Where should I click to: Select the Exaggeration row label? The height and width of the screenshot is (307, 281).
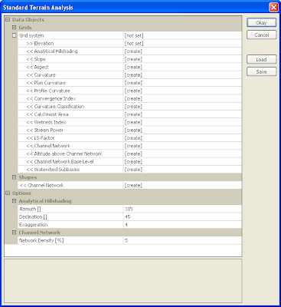point(33,225)
